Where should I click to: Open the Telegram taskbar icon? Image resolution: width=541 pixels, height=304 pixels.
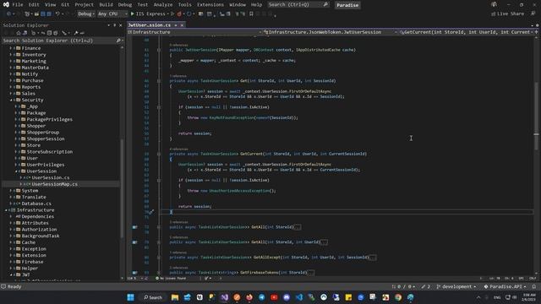coord(262,297)
